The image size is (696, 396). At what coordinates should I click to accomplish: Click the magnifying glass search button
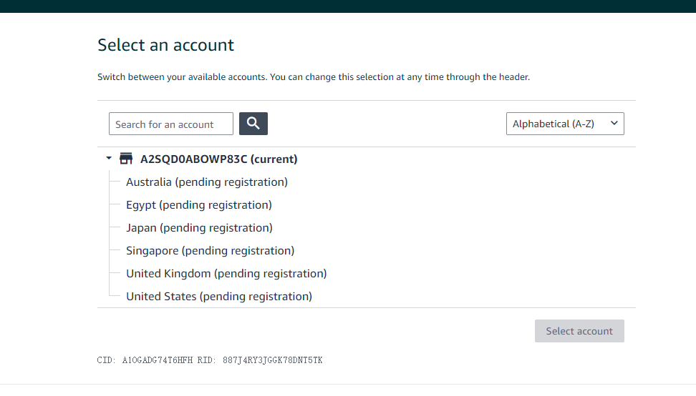click(253, 124)
